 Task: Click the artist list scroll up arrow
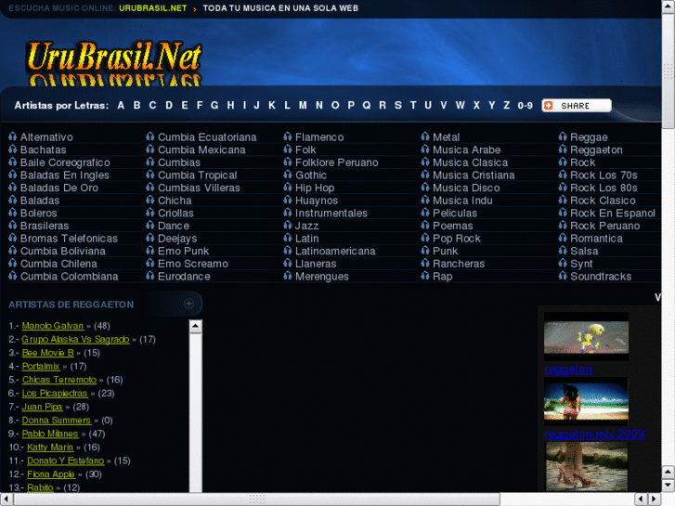point(195,326)
